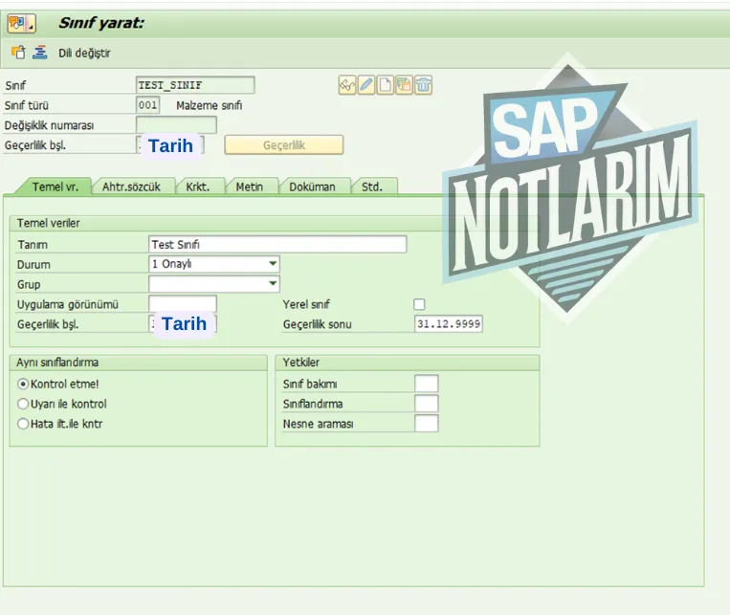Click the Uygulama görünümü input field

coord(183,304)
